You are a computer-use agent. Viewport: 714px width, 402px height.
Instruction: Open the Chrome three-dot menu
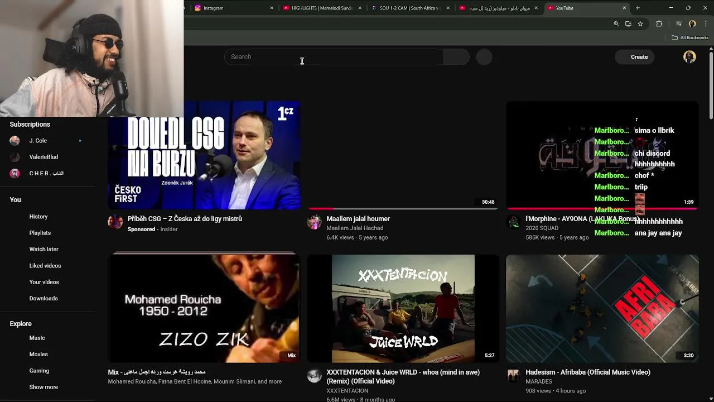[x=706, y=23]
